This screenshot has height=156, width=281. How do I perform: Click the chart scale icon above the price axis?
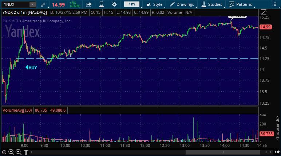tap(264, 12)
